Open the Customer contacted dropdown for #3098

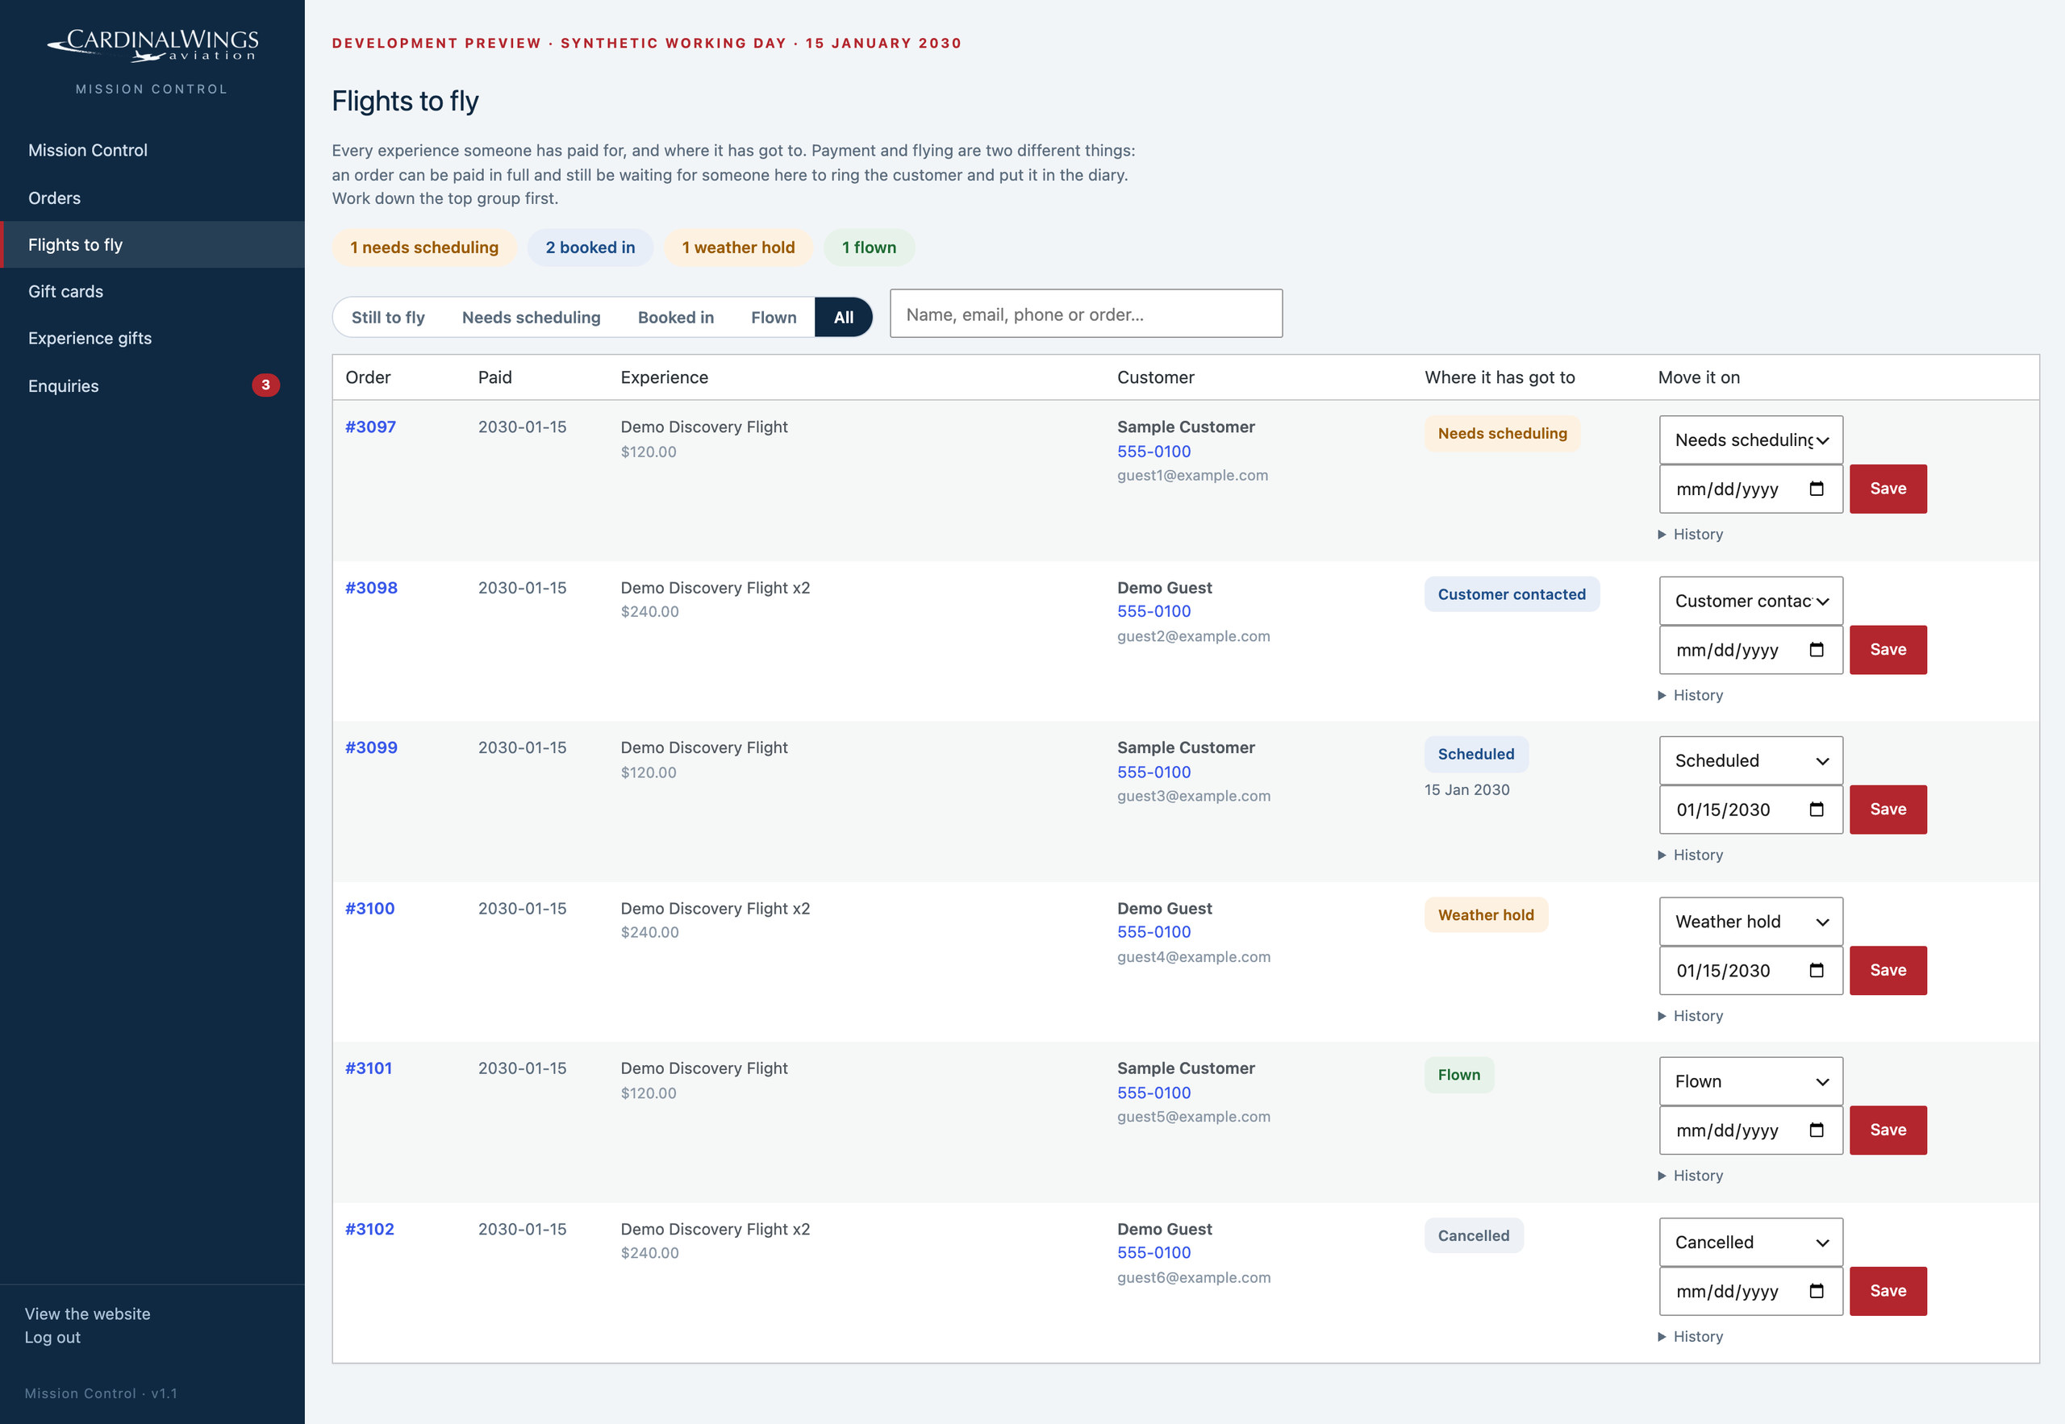1751,601
